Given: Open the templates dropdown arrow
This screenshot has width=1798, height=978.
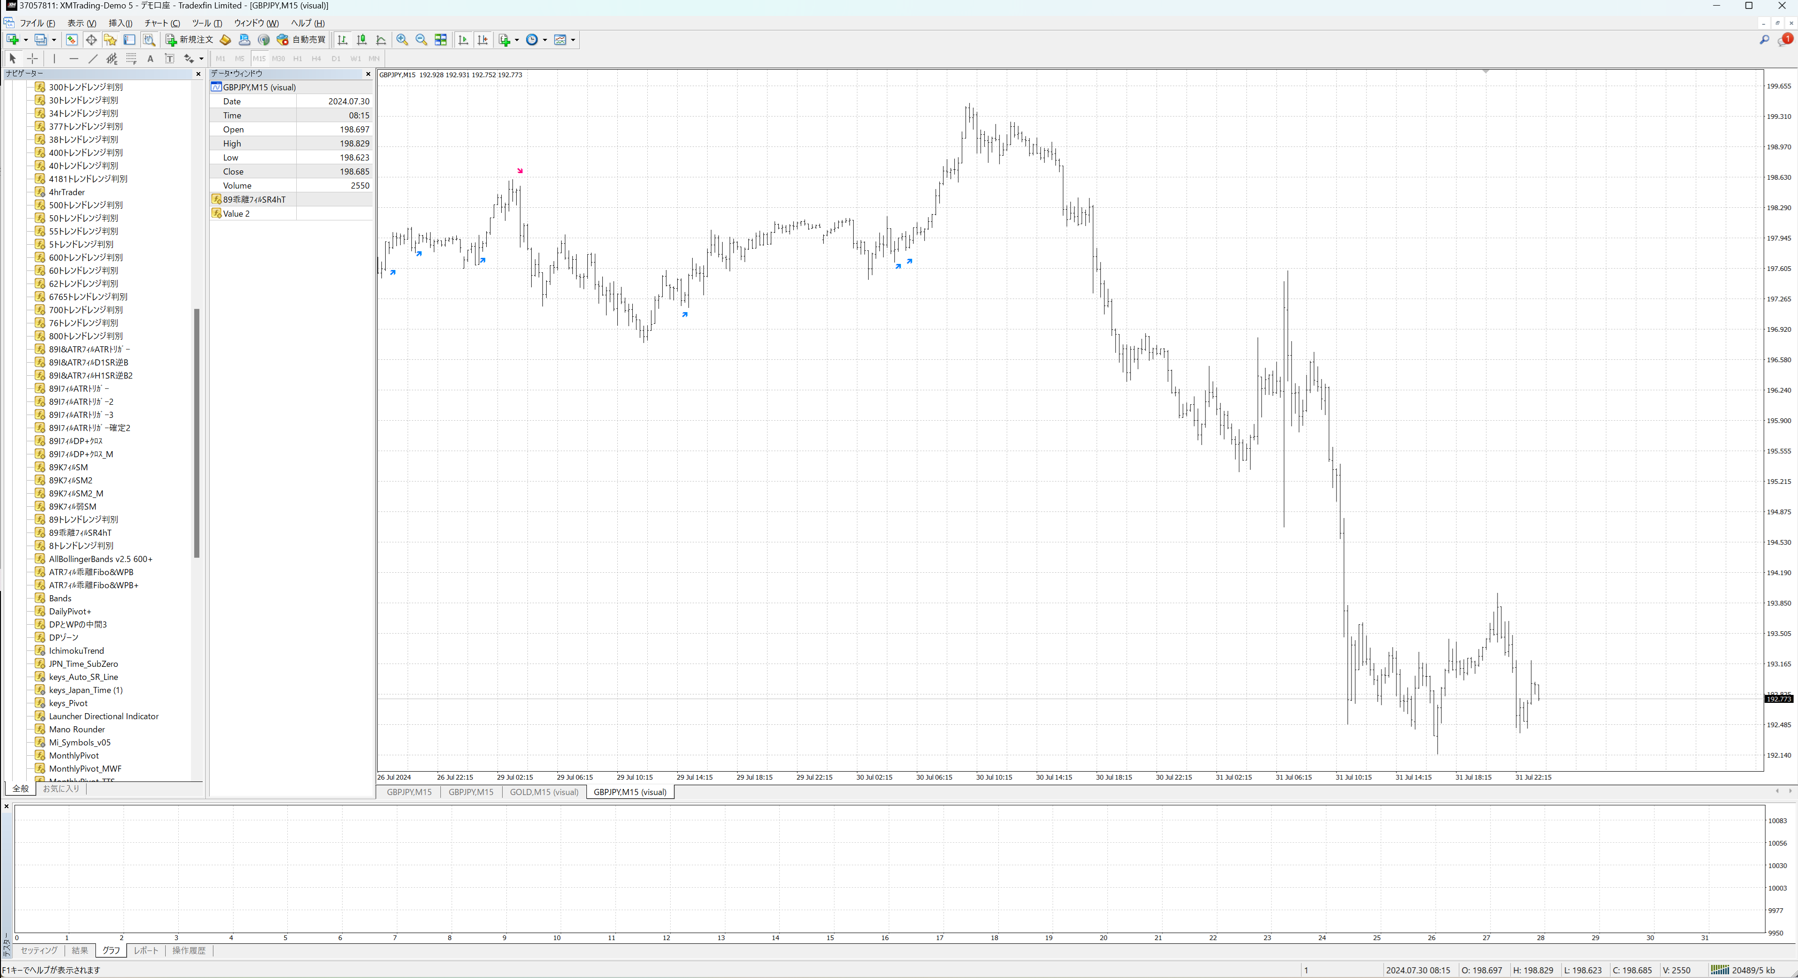Looking at the screenshot, I should click(573, 40).
